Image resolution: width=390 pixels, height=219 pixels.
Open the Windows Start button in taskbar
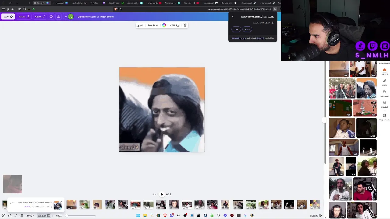coord(138,215)
